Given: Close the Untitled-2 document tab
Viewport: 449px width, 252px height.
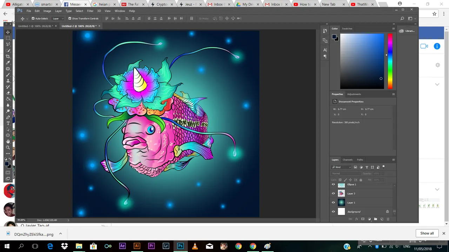Looking at the screenshot, I should tap(99, 26).
